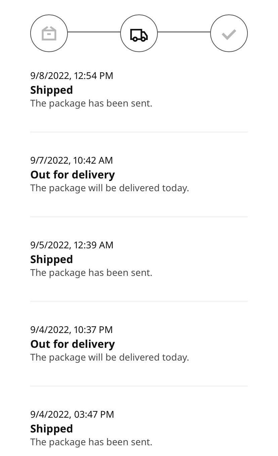
Task: Click the package box icon in progress tracker
Action: (x=49, y=33)
